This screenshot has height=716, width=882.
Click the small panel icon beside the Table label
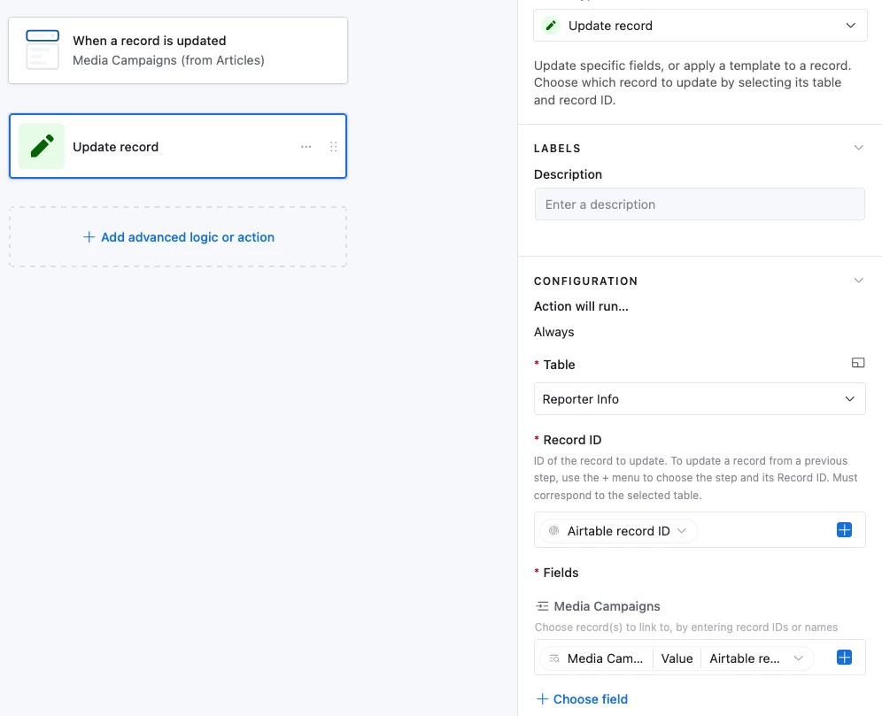click(x=857, y=363)
